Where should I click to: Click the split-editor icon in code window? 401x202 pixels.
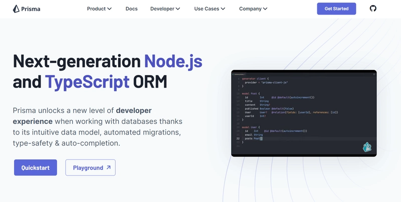tap(374, 74)
